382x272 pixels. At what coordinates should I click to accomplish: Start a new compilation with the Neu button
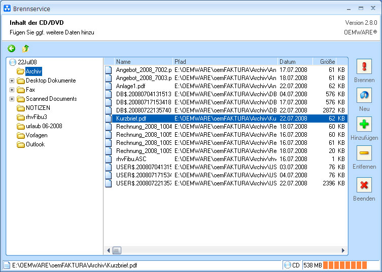(364, 95)
